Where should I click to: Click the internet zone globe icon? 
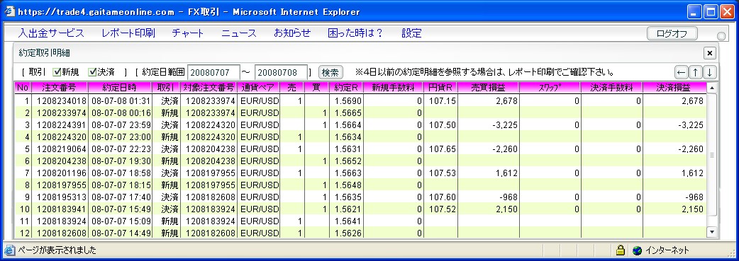[637, 250]
